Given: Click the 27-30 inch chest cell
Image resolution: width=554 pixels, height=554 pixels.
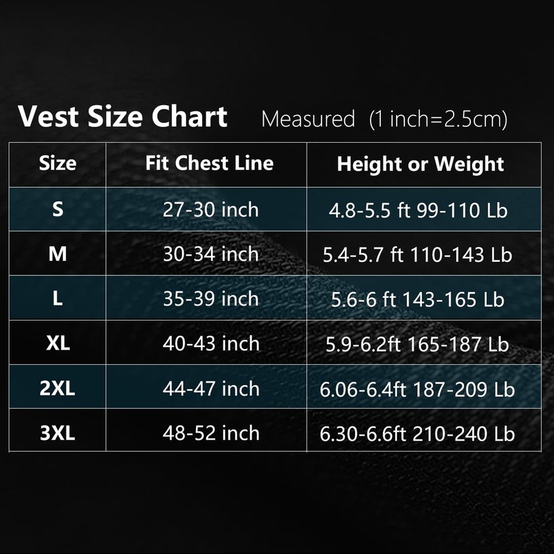Looking at the screenshot, I should [x=211, y=209].
